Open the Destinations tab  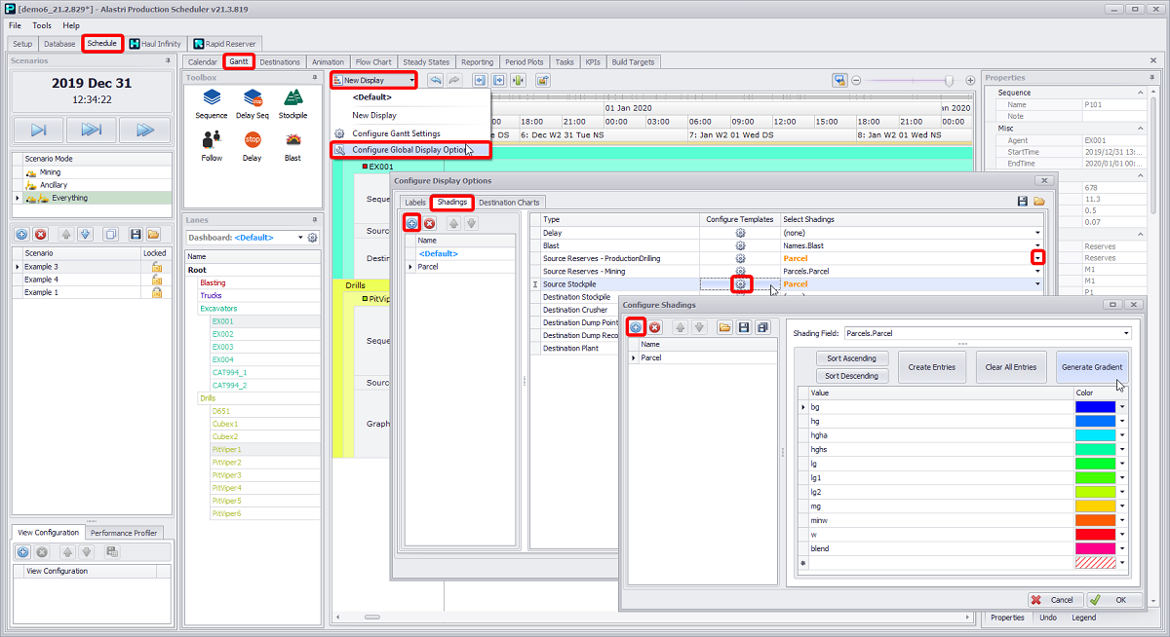pyautogui.click(x=280, y=61)
